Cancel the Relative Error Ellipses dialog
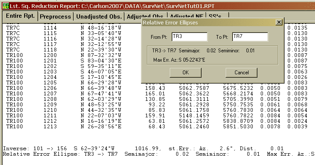The width and height of the screenshot is (315, 165). click(x=241, y=73)
